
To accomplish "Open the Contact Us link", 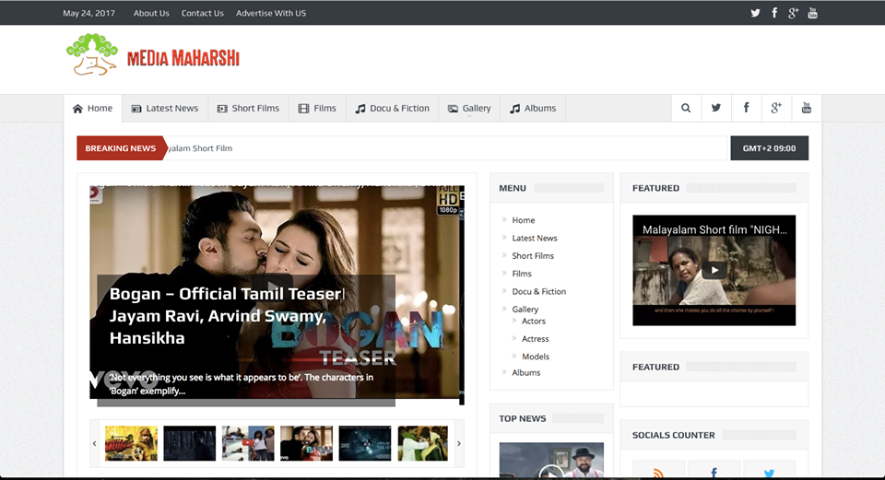I will [203, 13].
